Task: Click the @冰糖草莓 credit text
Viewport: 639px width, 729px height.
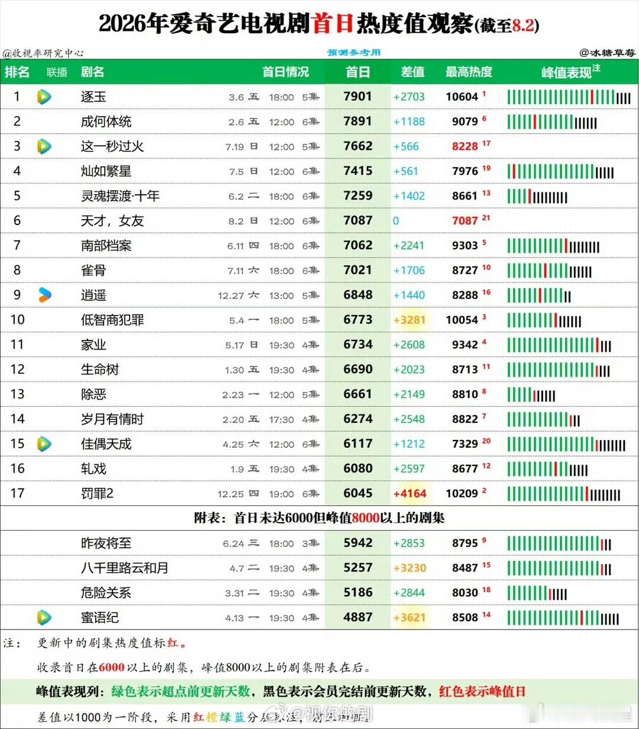Action: [x=608, y=53]
